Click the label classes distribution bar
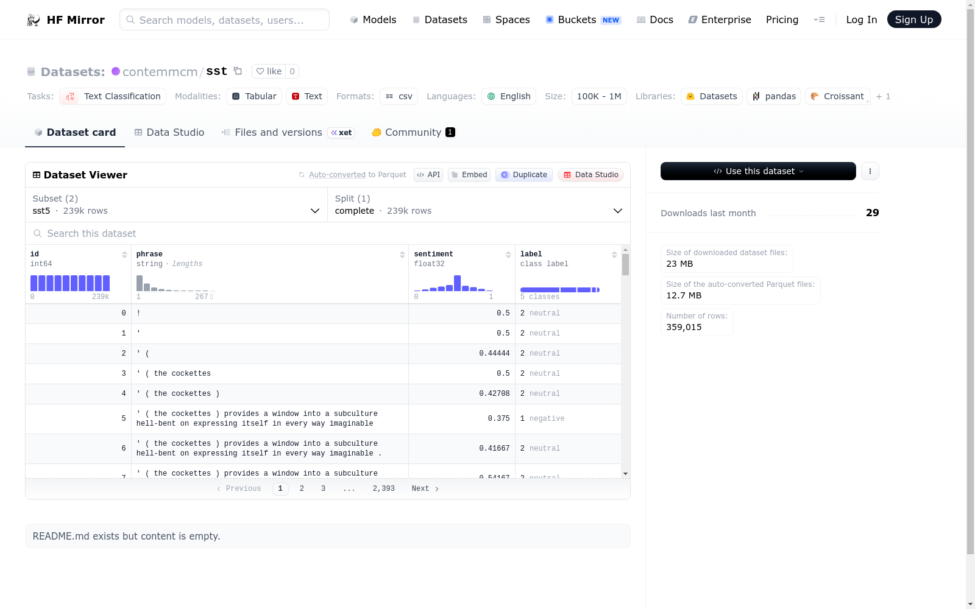The image size is (975, 609). coord(560,290)
